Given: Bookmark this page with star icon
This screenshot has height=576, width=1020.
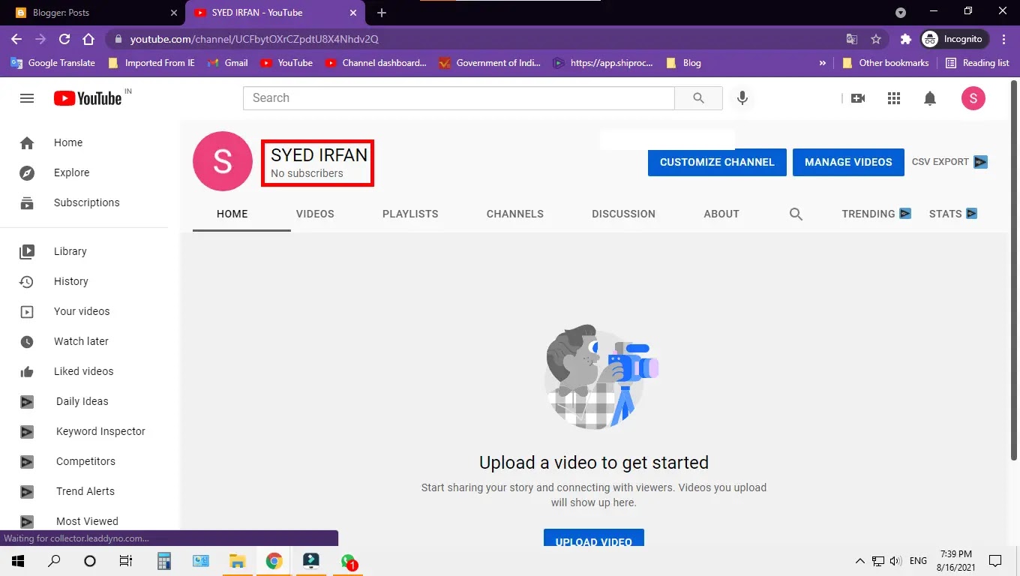Looking at the screenshot, I should [875, 39].
